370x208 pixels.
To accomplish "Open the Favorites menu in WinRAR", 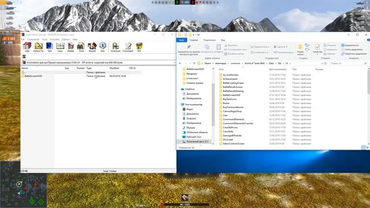I will pos(54,39).
